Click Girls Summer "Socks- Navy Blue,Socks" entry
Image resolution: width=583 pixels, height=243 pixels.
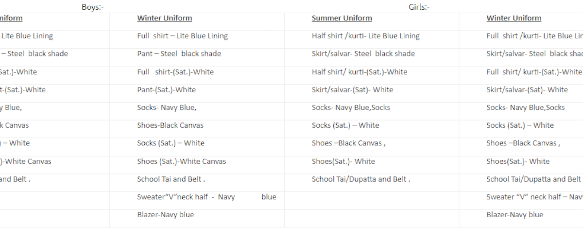351,107
